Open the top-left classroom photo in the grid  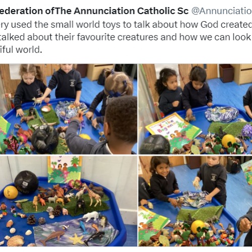pyautogui.click(x=69, y=109)
